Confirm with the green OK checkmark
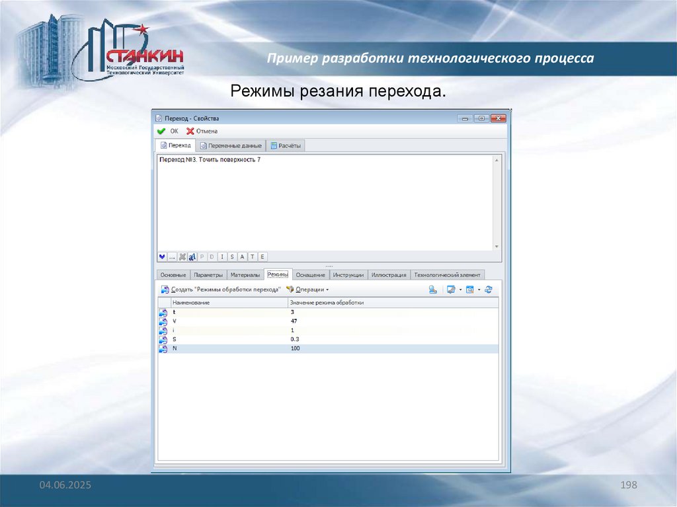 coord(167,132)
